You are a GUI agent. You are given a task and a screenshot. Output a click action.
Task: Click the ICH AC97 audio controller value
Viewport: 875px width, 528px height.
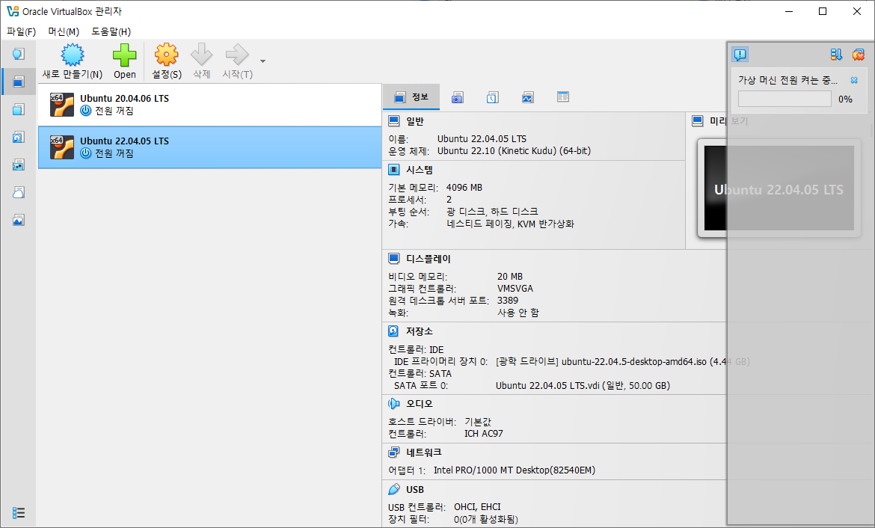pyautogui.click(x=484, y=434)
